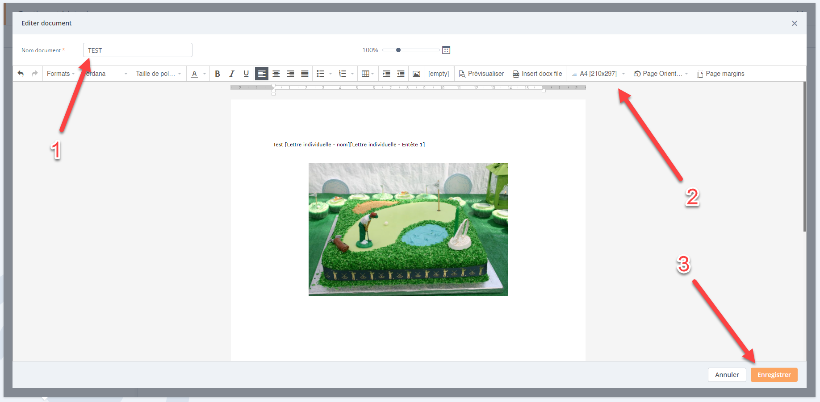Screen dimensions: 820x402
Task: Click the [empty] toolbar button
Action: click(439, 74)
